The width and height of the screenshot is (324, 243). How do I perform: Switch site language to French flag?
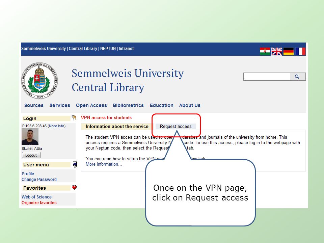[300, 51]
